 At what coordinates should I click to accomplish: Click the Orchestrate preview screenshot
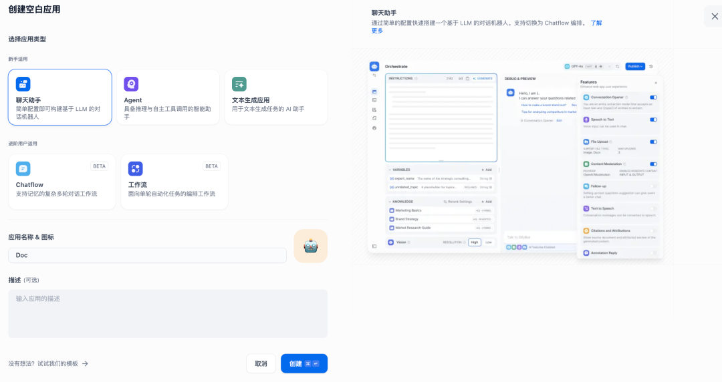[515, 160]
